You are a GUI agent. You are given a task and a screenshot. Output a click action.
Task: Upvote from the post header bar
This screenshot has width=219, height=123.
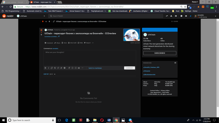(43, 22)
